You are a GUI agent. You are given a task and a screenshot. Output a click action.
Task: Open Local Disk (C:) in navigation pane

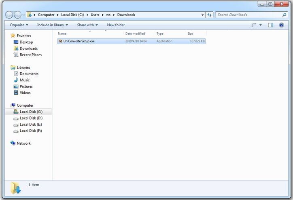coord(31,112)
